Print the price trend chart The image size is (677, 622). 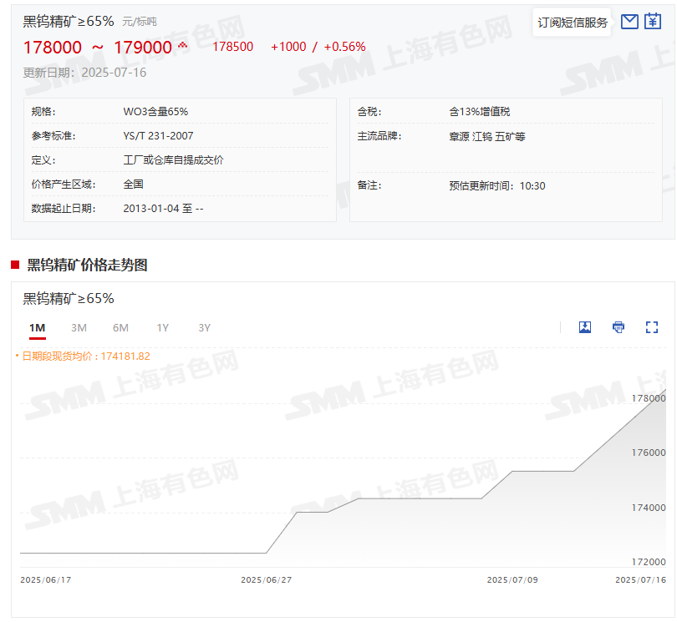(618, 327)
